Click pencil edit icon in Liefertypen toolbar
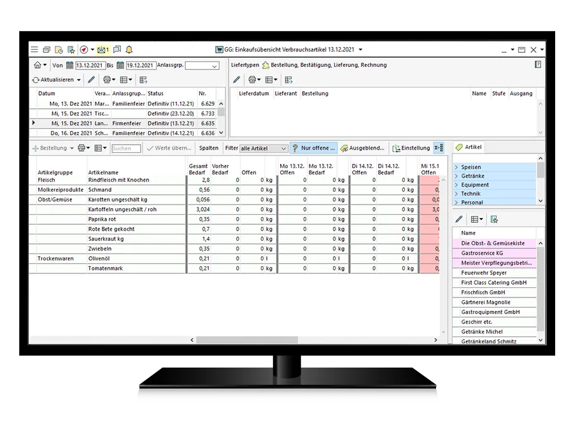Image resolution: width=573 pixels, height=430 pixels. (237, 80)
